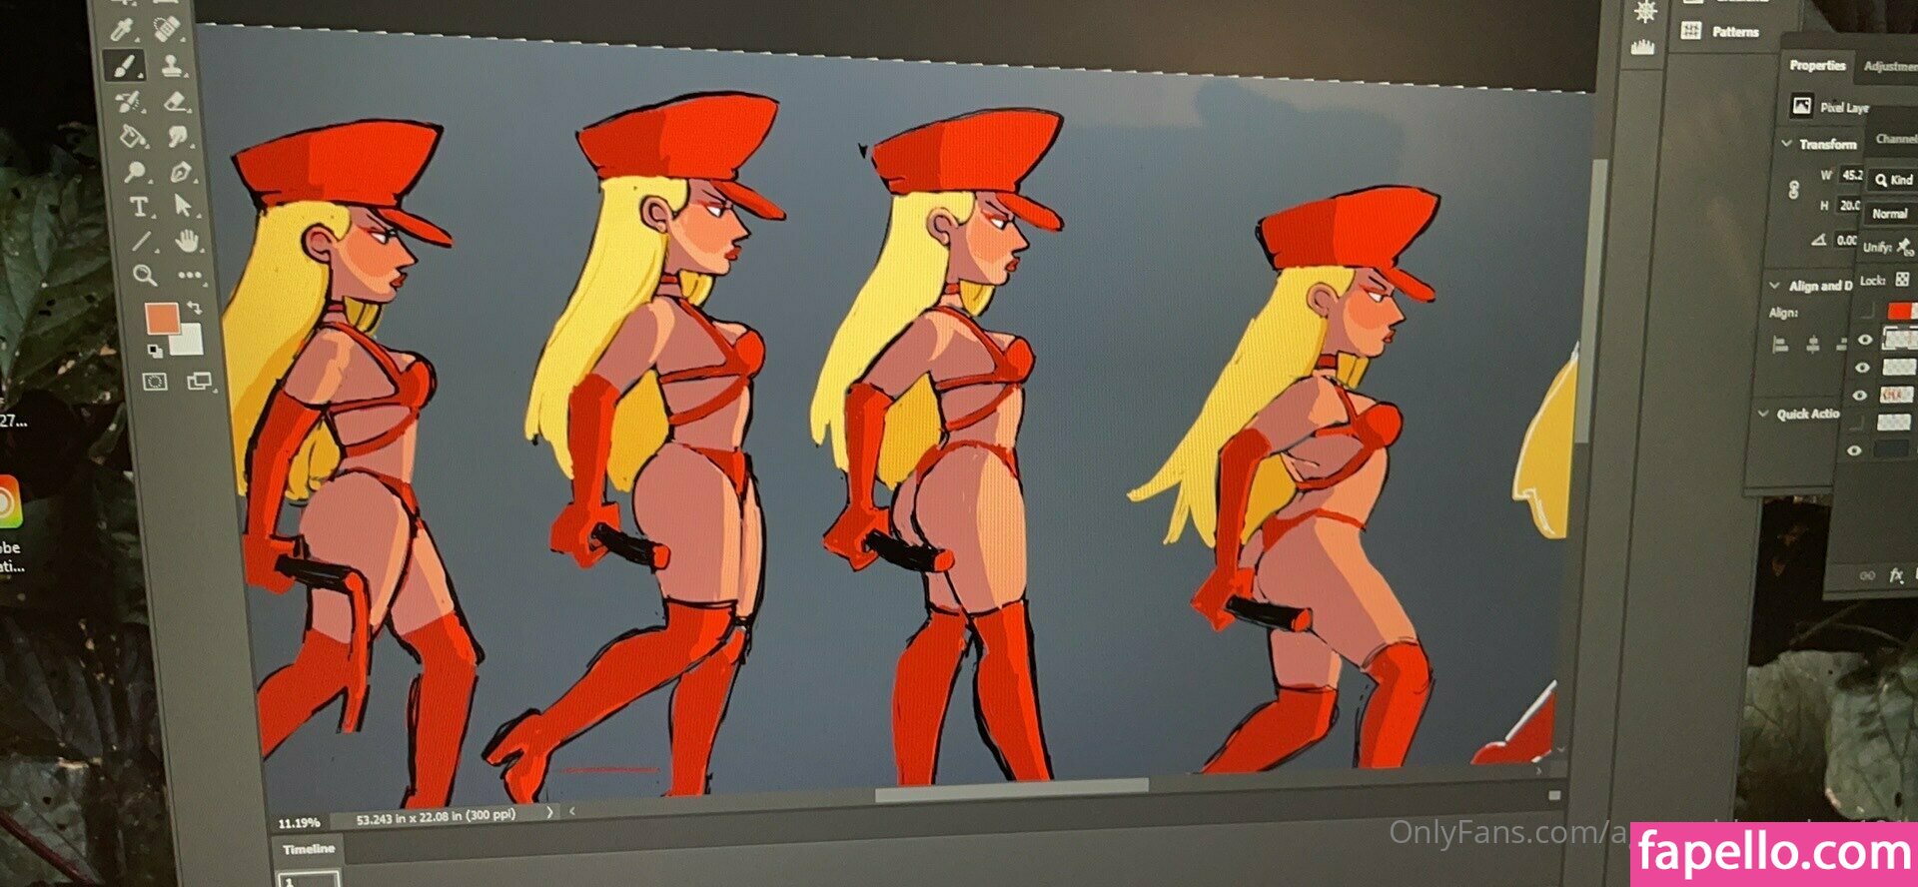Choose the Paint Bucket tool
Image resolution: width=1918 pixels, height=887 pixels.
click(x=130, y=136)
